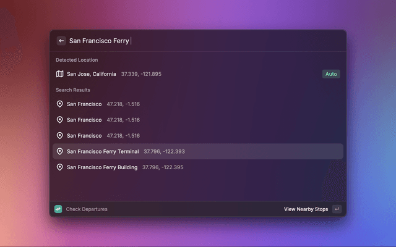Click coordinates 37.796, -122.393

click(x=164, y=151)
